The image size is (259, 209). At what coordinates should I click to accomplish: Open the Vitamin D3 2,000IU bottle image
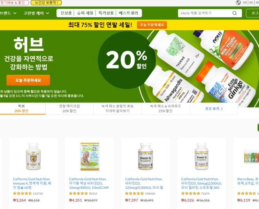(201, 156)
